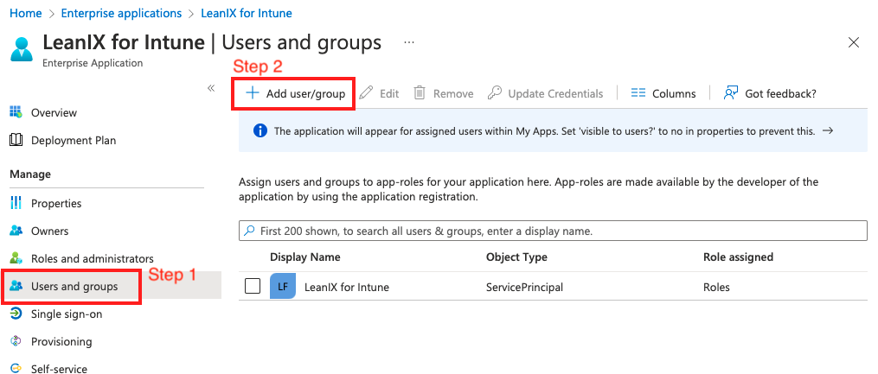Click LeanIX for Intune breadcrumb
Viewport: 878px width, 374px height.
click(247, 13)
